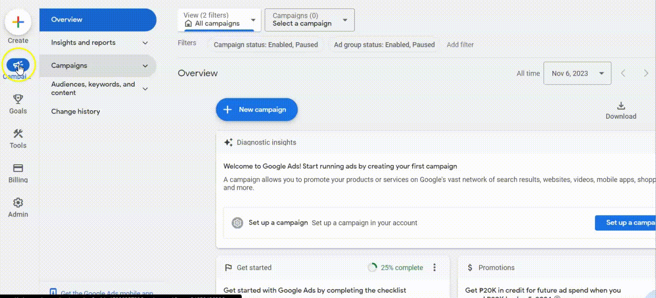Viewport: 656px width, 298px height.
Task: Click the Promotions dollar icon
Action: point(470,268)
